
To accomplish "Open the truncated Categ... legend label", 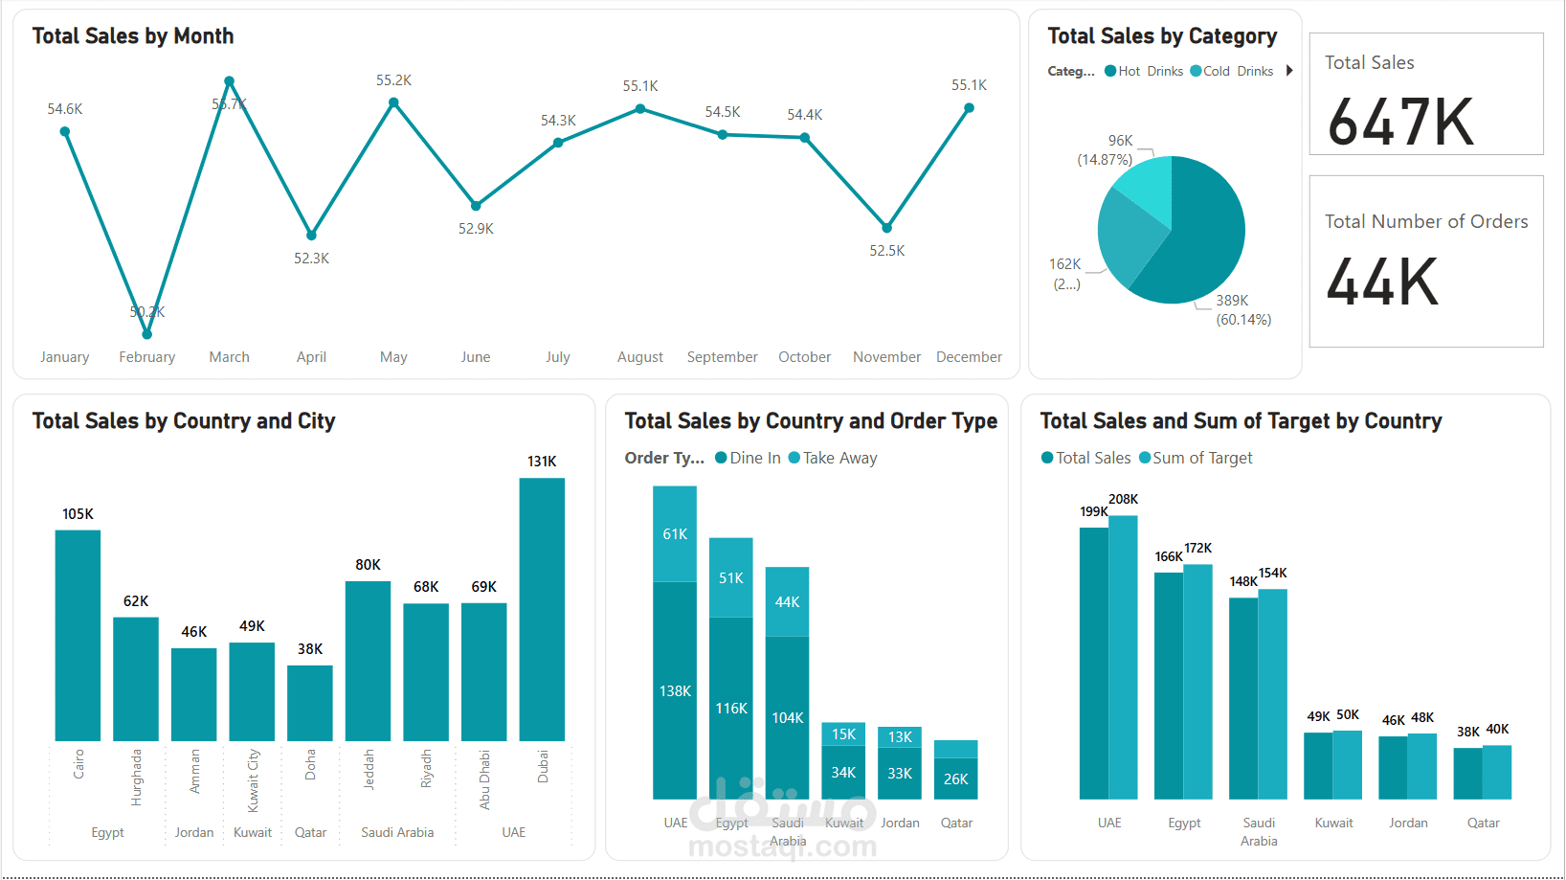I will 1071,71.
